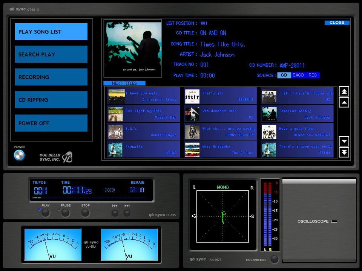Screen dimensions: 362x271
Task: Pause playback with the Pause knob
Action: pyautogui.click(x=65, y=213)
